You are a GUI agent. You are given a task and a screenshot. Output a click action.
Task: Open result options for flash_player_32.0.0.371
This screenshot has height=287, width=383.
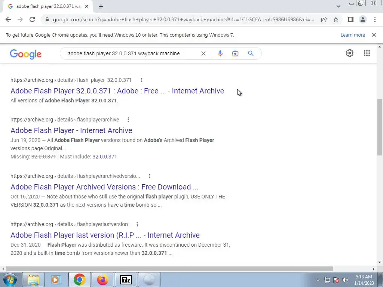141,80
